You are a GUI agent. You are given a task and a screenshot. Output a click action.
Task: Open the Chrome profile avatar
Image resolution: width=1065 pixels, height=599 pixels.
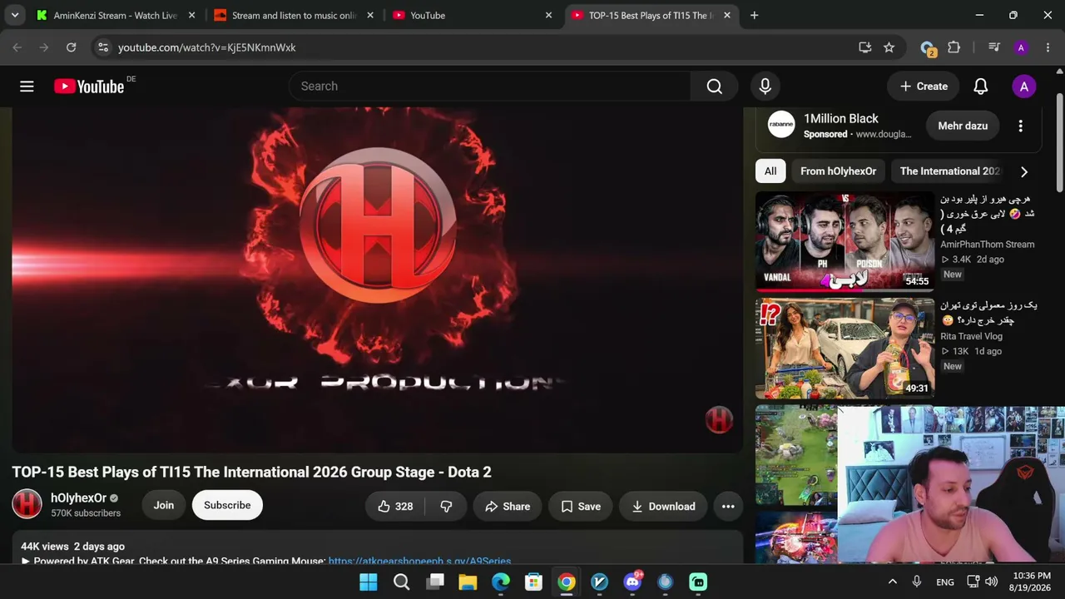pos(1021,47)
